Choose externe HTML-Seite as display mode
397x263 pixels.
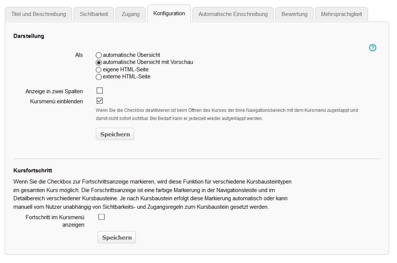98,77
